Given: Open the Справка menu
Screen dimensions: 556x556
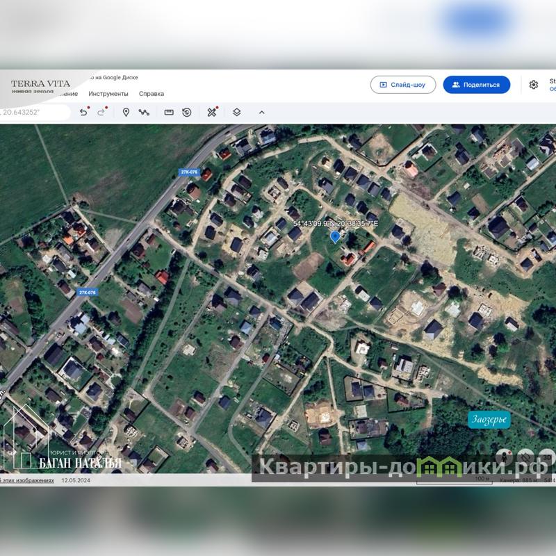Looking at the screenshot, I should (x=152, y=94).
